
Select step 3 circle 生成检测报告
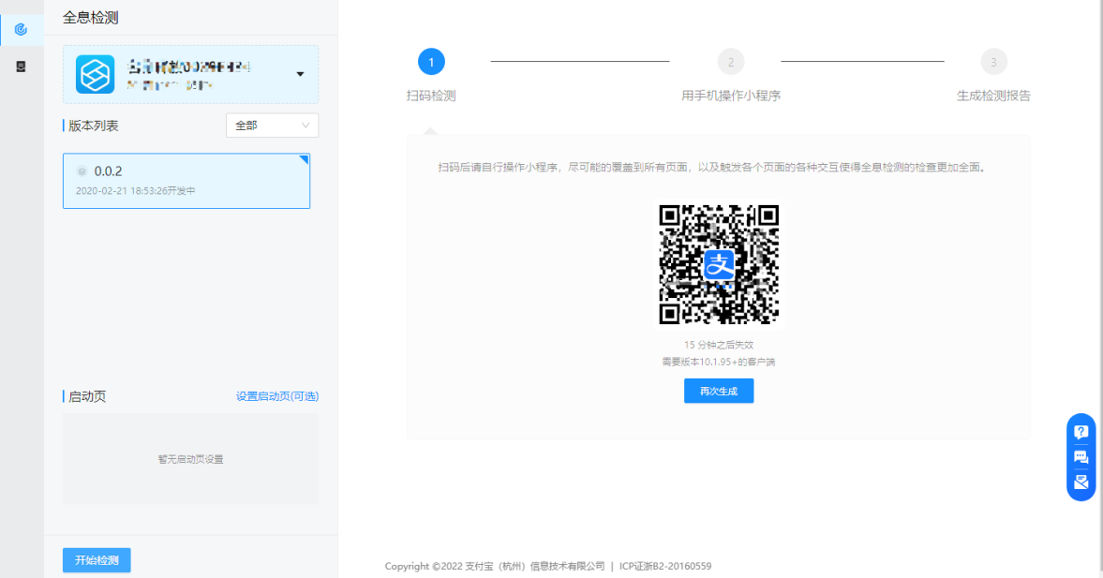pyautogui.click(x=993, y=62)
